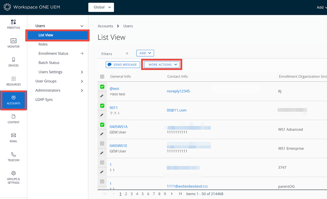This screenshot has height=199, width=327.
Task: Click the pencil edit icon for 0405WS1A
Action: [x=102, y=134]
